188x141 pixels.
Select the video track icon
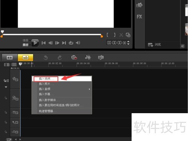(x=15, y=79)
